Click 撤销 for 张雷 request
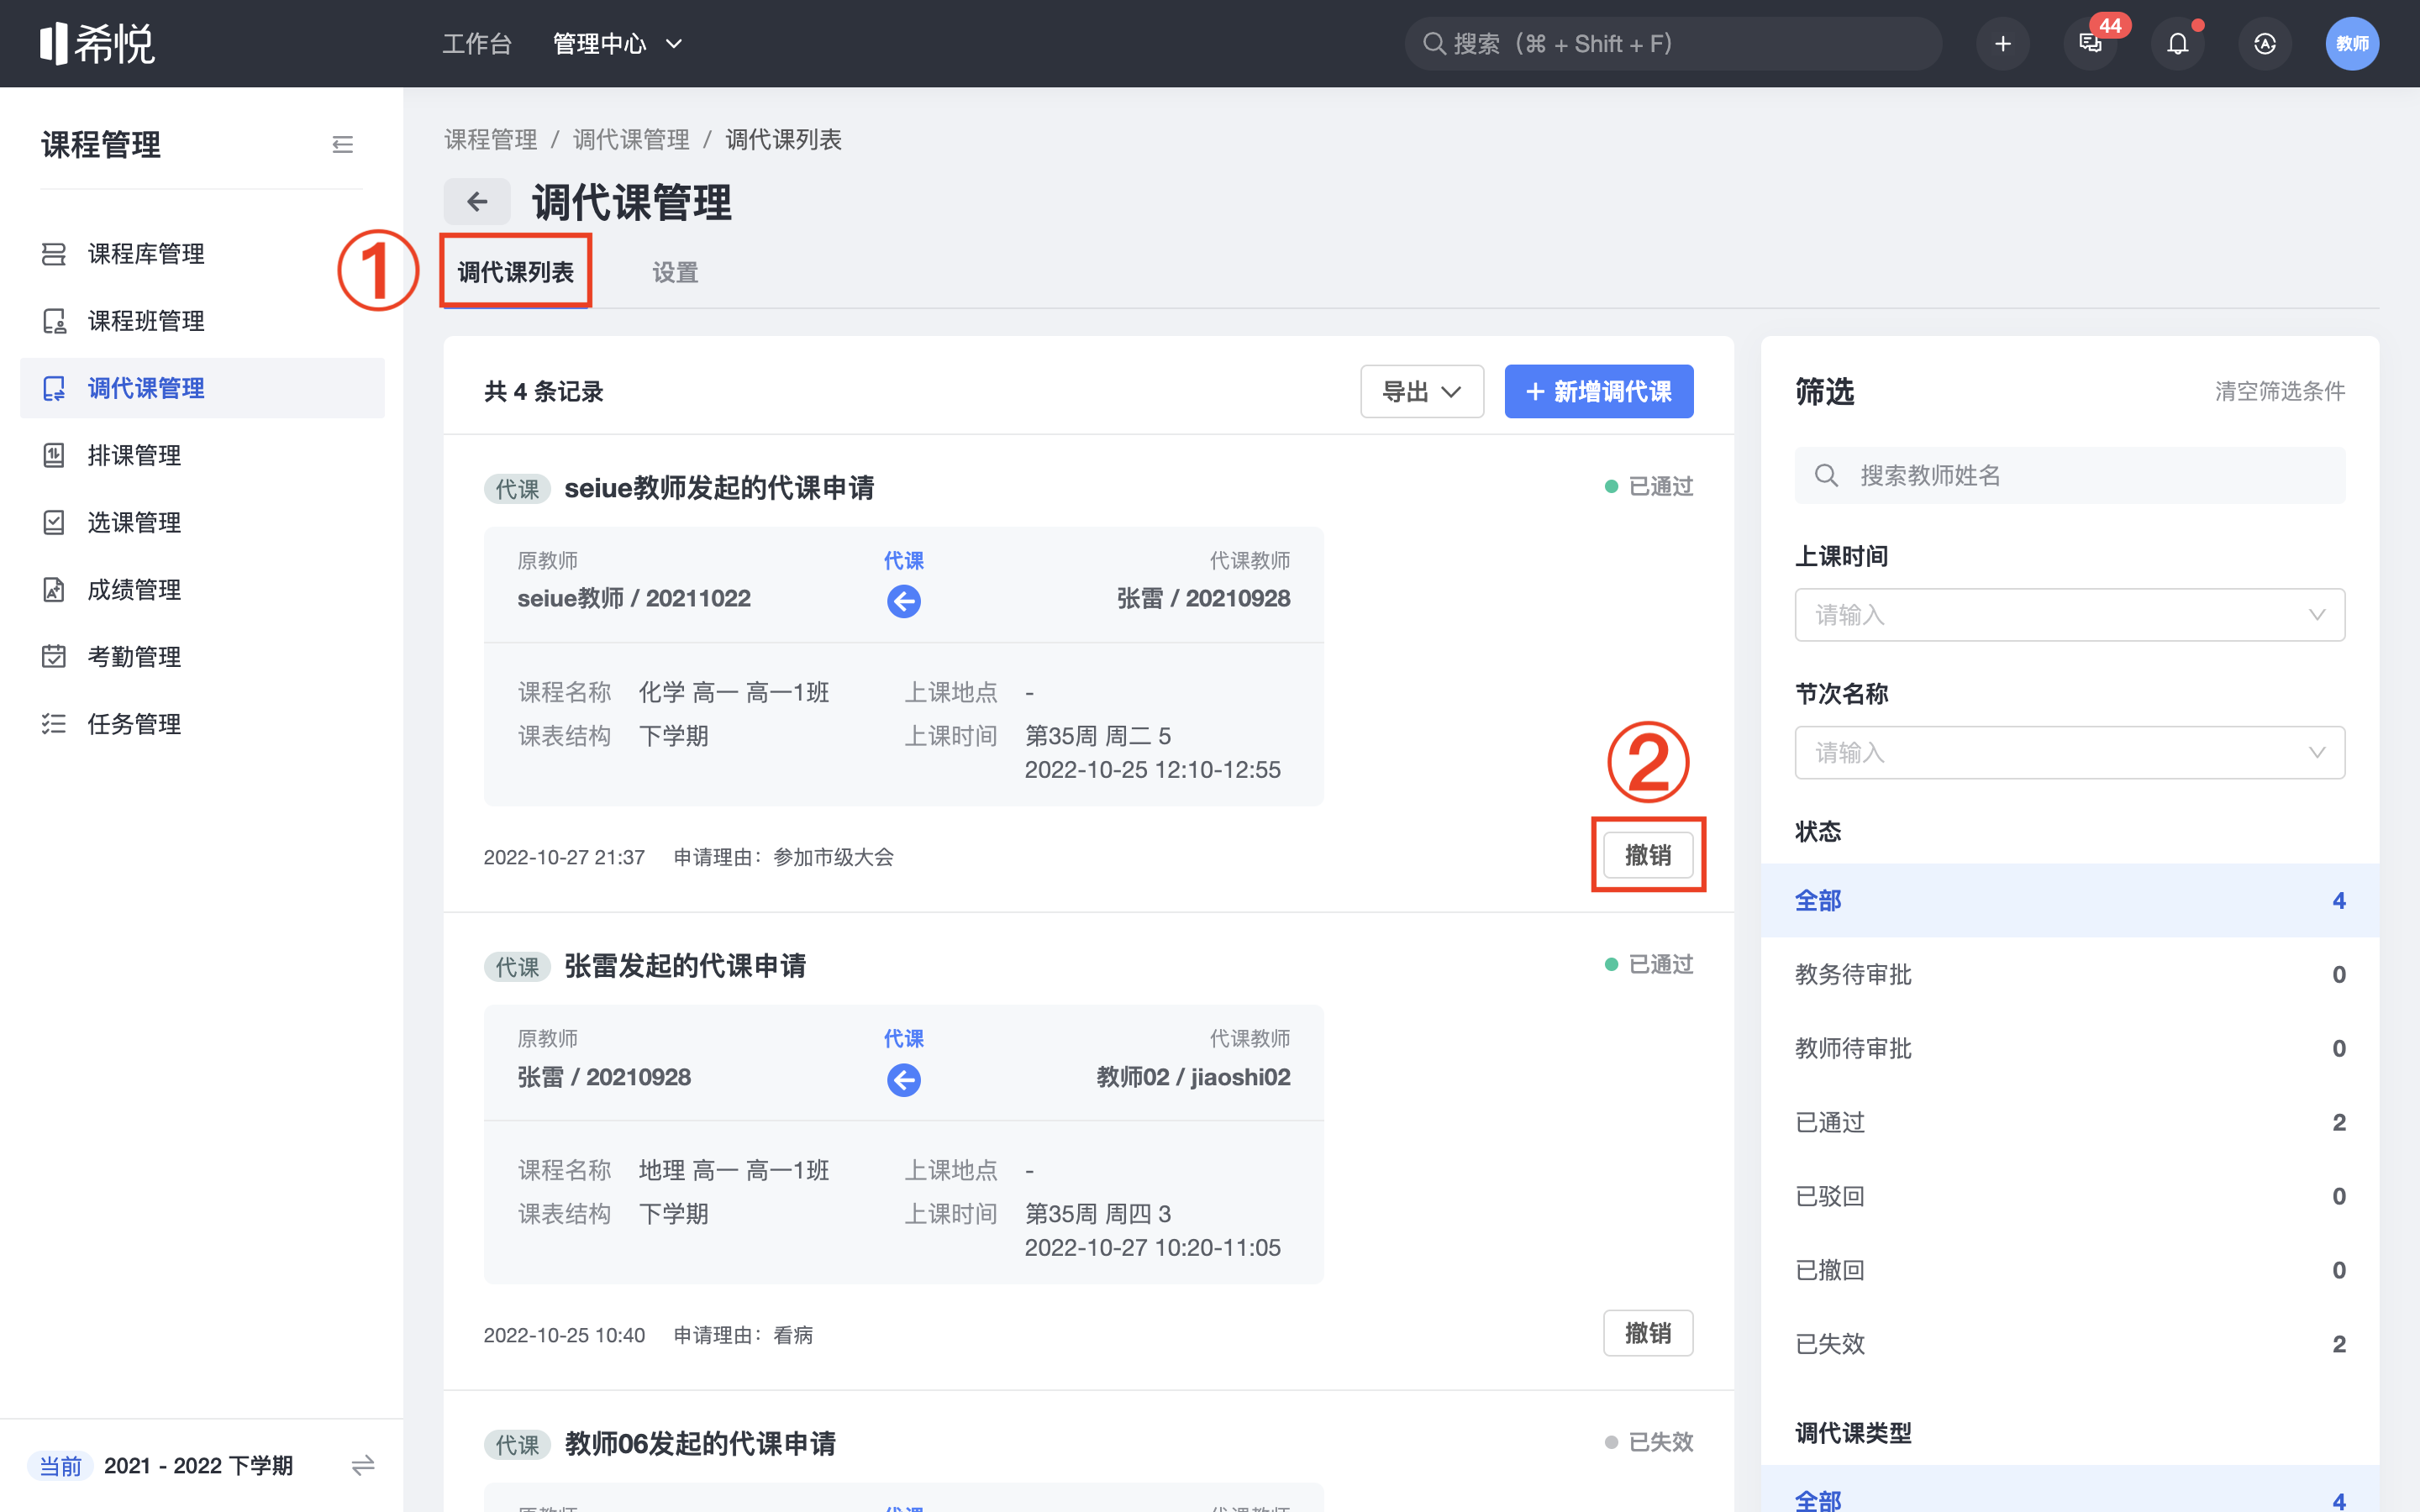The image size is (2420, 1512). tap(1648, 1333)
